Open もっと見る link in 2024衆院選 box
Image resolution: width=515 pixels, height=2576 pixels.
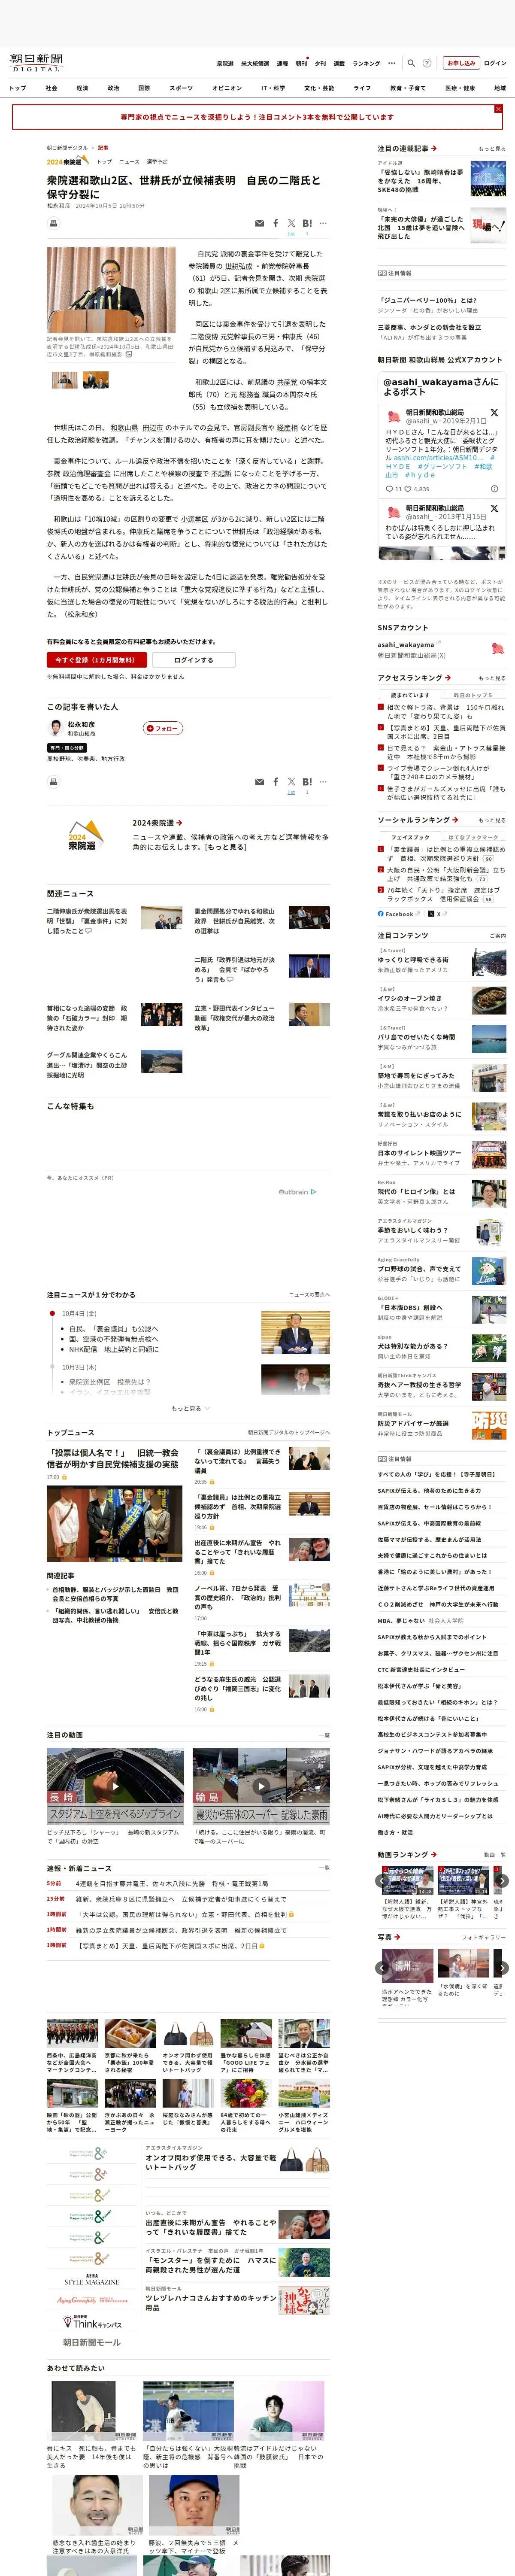point(226,847)
